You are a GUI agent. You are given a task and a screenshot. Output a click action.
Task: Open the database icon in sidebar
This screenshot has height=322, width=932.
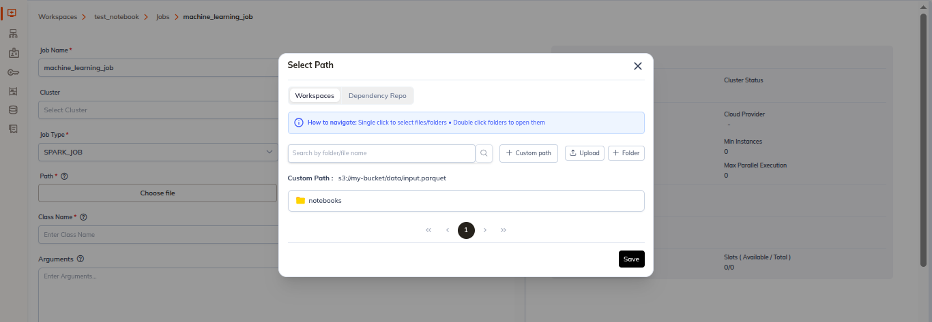tap(13, 110)
